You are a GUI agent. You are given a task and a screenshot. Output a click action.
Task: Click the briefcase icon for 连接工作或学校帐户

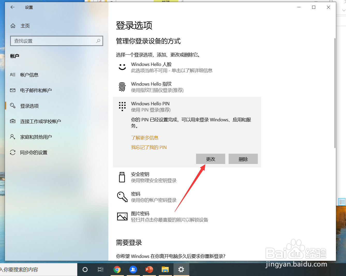[13, 121]
